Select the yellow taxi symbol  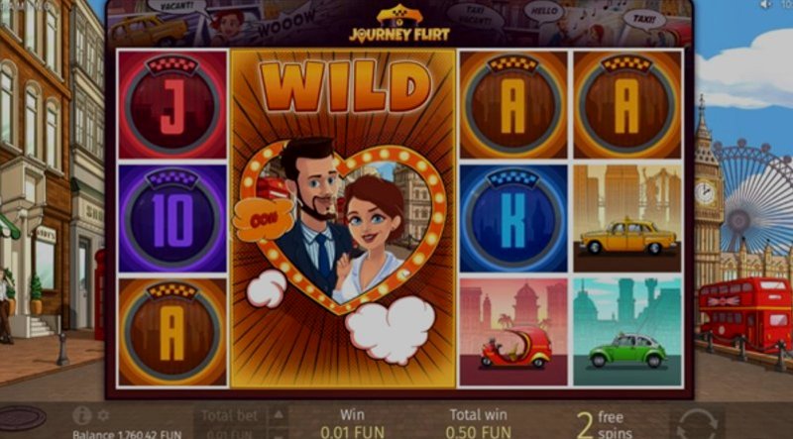[x=627, y=218]
